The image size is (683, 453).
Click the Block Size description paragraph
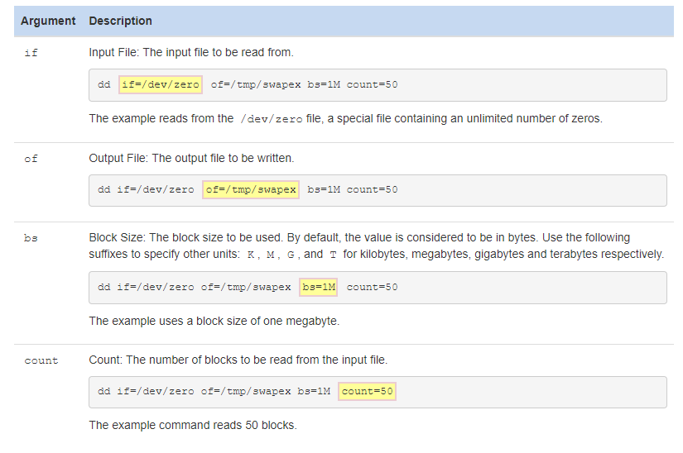[377, 246]
